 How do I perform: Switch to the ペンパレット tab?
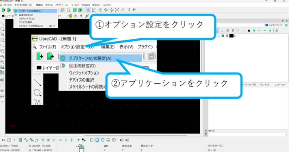click(265, 85)
